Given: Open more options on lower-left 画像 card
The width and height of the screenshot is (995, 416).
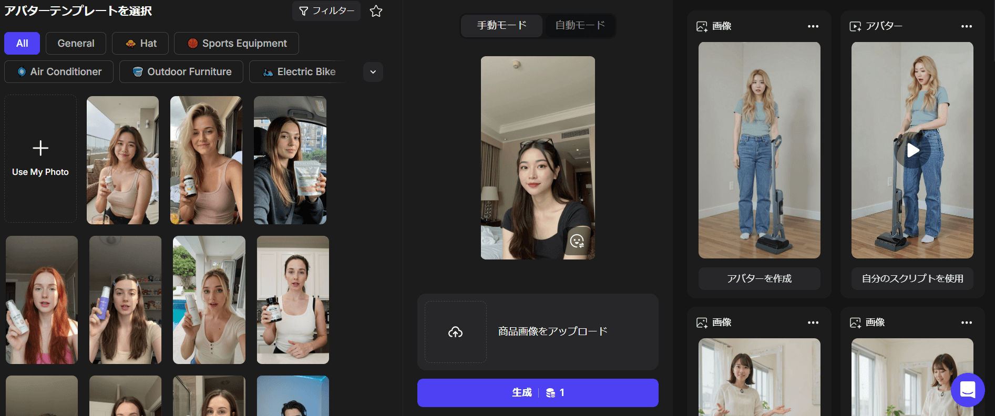Looking at the screenshot, I should click(813, 323).
